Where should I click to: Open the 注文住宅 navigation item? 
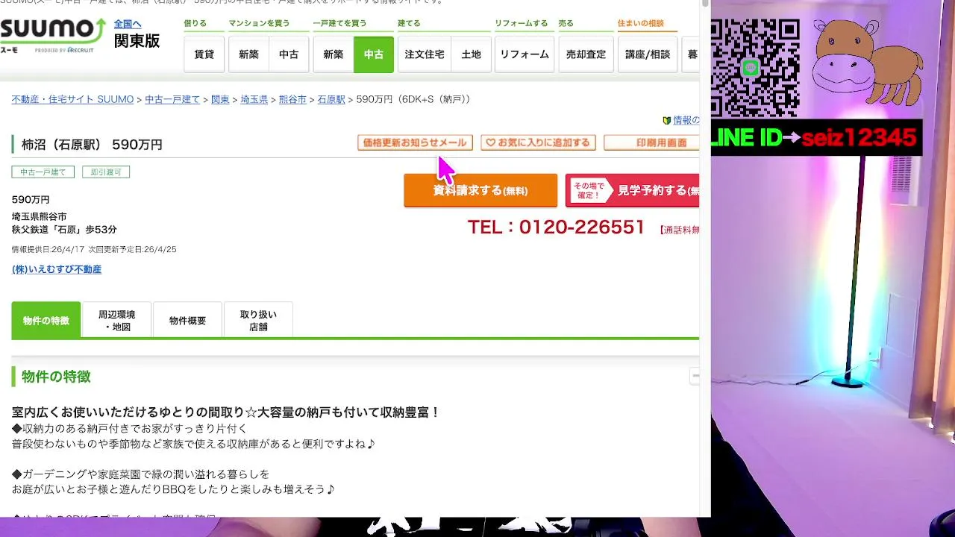click(x=425, y=54)
